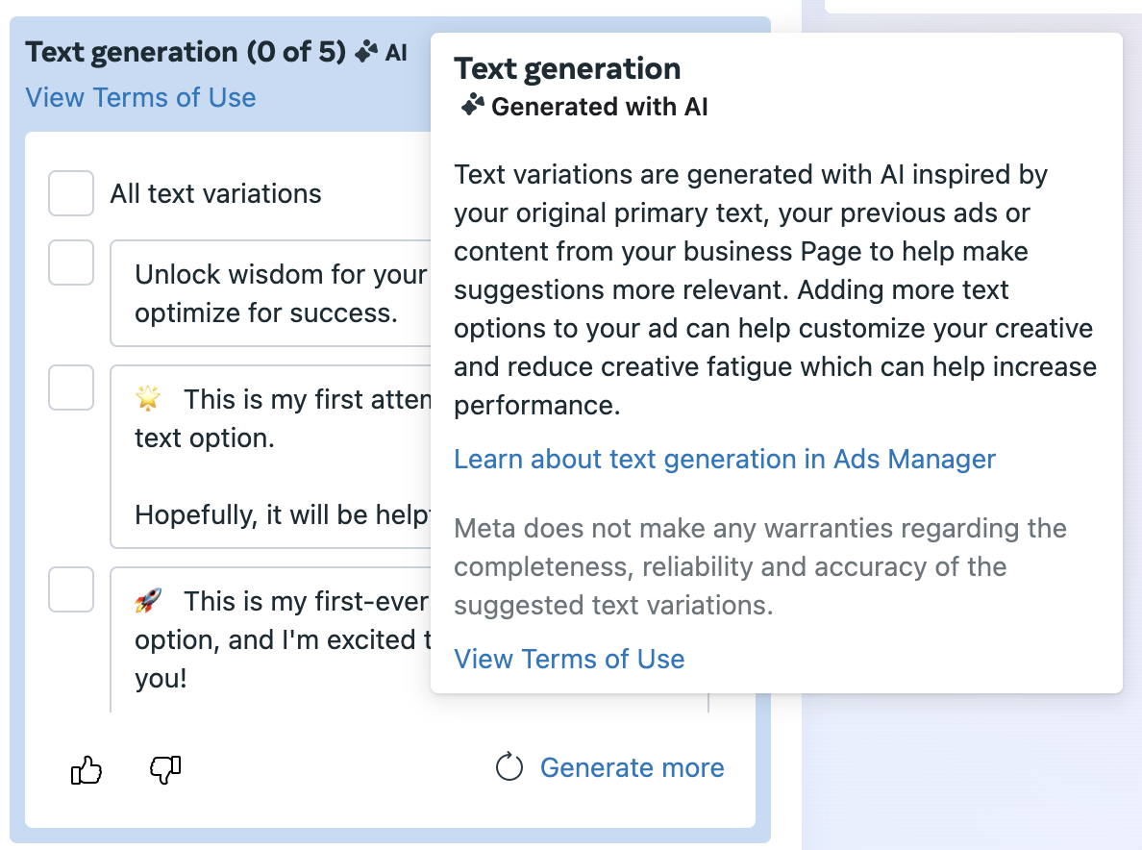Tick checkbox for star first attempt variation
The image size is (1142, 850).
[x=70, y=387]
